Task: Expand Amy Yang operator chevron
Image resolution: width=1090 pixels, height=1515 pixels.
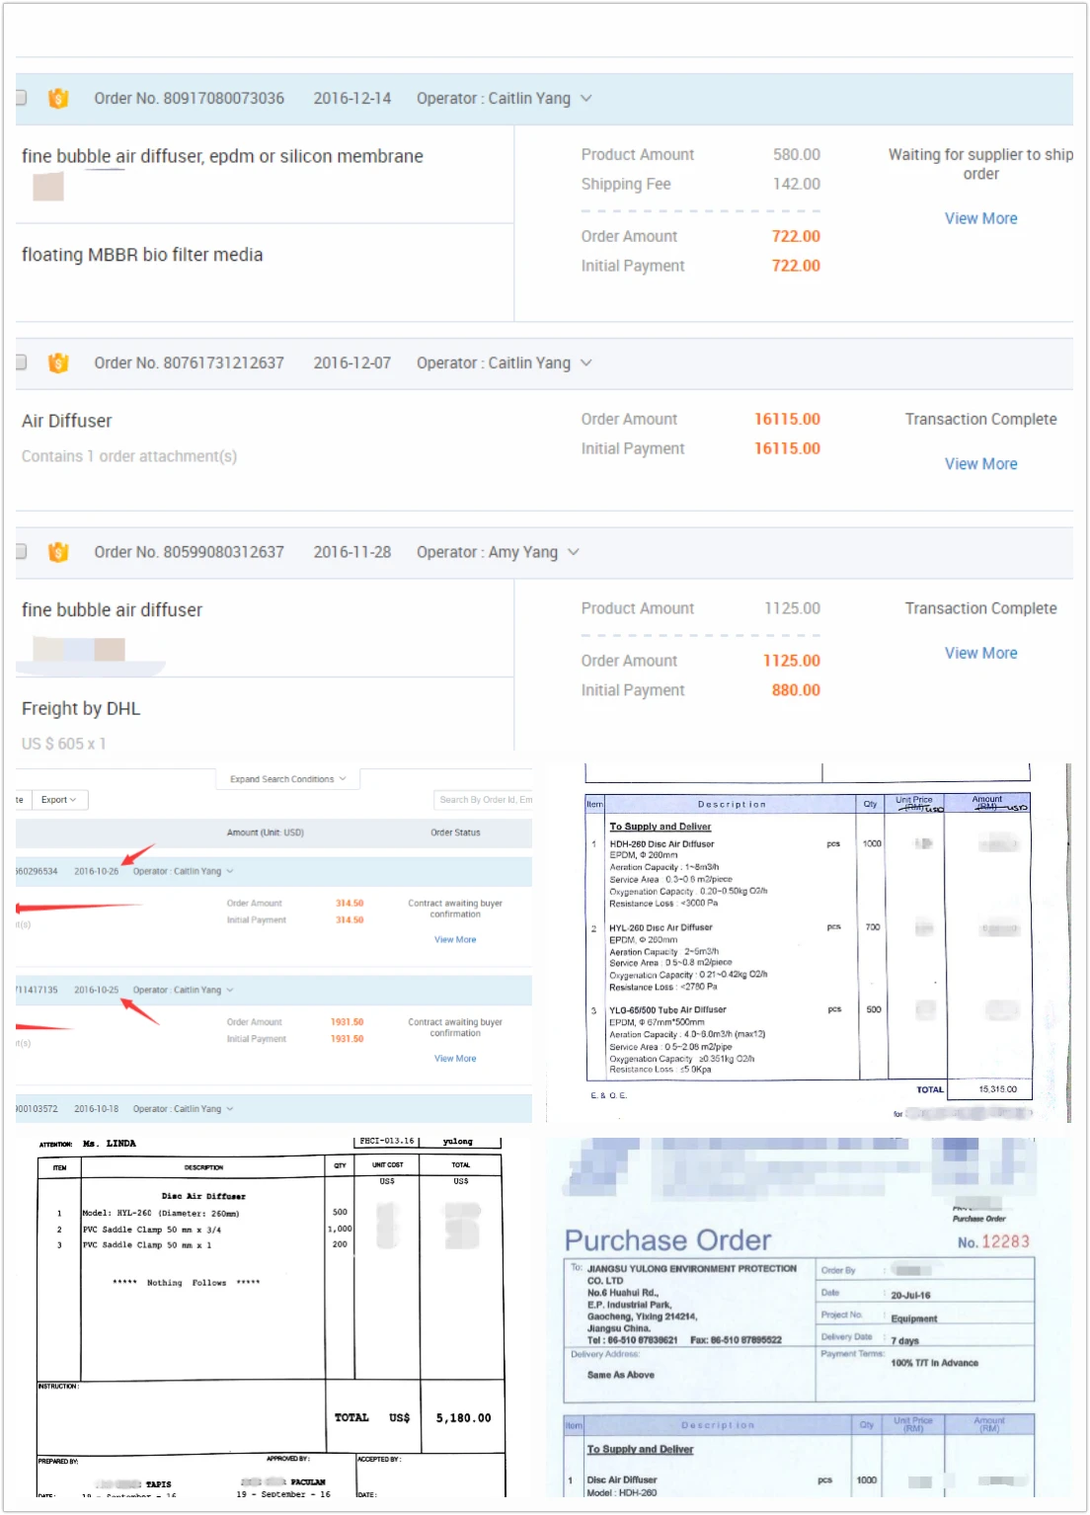Action: click(574, 552)
